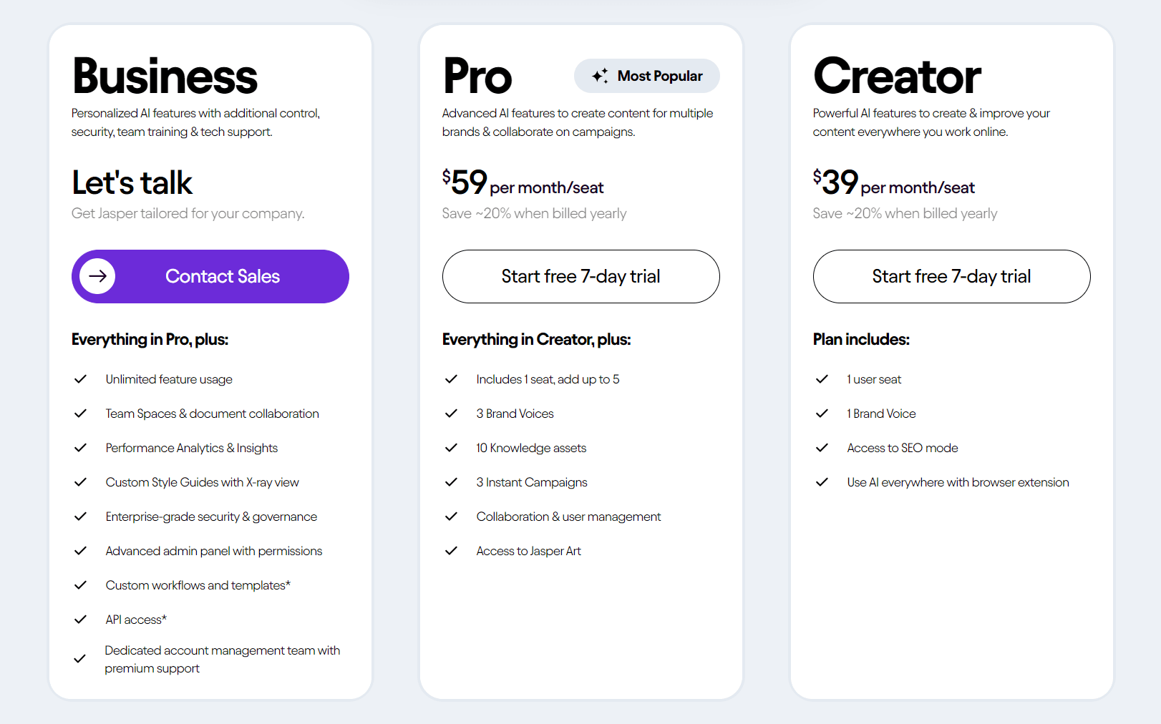Start the Pro plan free 7-day trial
This screenshot has width=1161, height=724.
click(x=580, y=276)
